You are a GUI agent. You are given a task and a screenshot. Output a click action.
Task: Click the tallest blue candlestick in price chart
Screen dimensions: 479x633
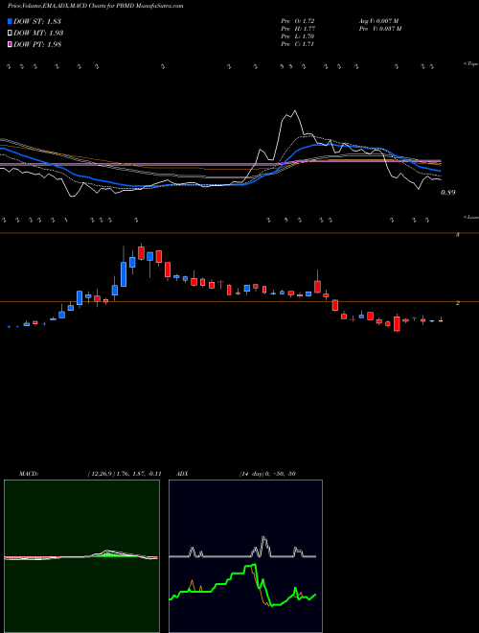[x=124, y=274]
